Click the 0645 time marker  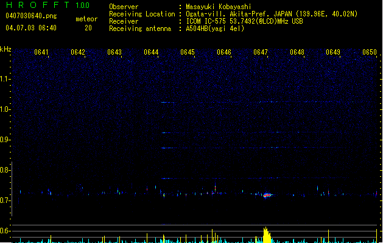[188, 52]
